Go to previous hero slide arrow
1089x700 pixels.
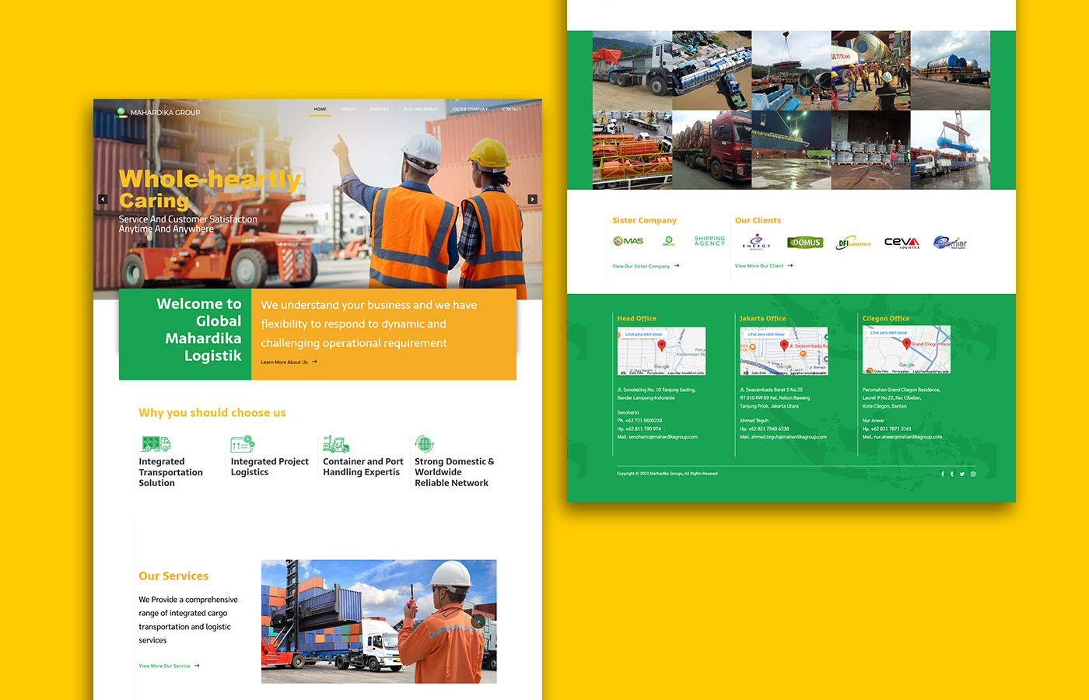coord(103,199)
